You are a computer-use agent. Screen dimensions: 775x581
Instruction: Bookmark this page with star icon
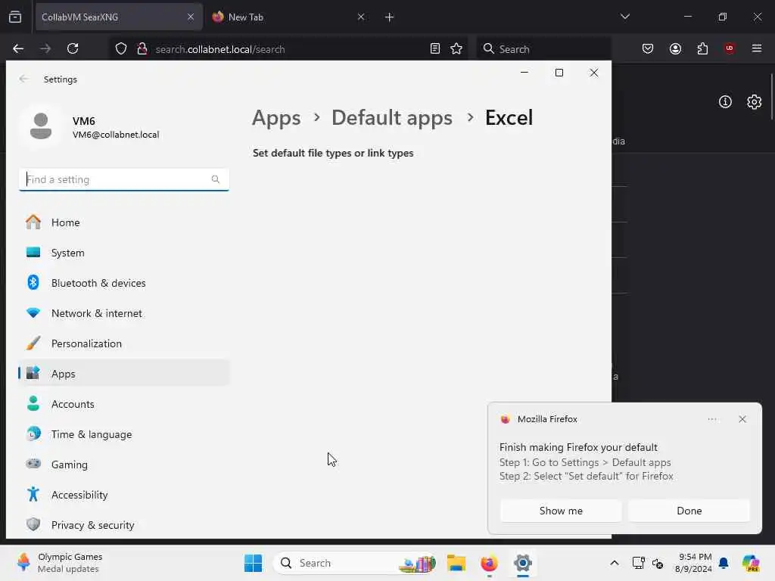coord(456,48)
